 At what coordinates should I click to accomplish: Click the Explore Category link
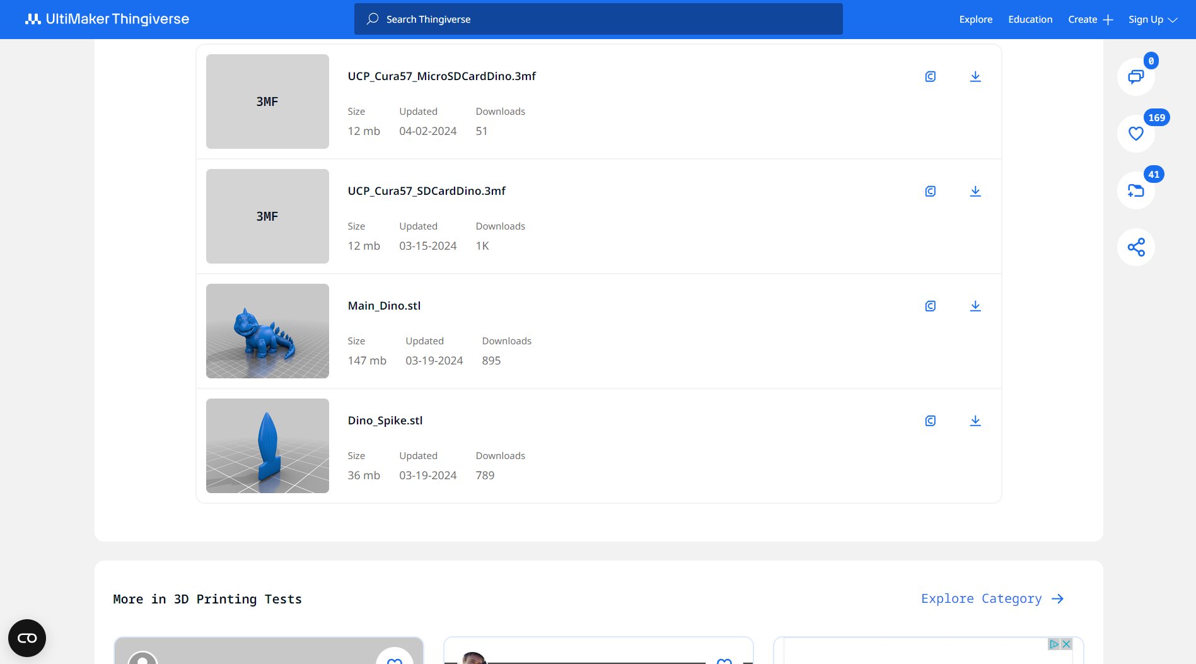(992, 598)
